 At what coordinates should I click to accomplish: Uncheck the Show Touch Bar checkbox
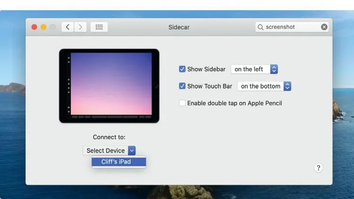click(182, 86)
